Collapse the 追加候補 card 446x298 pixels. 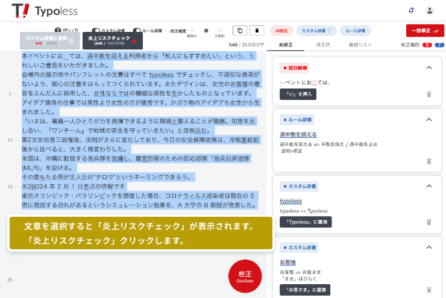(x=429, y=67)
